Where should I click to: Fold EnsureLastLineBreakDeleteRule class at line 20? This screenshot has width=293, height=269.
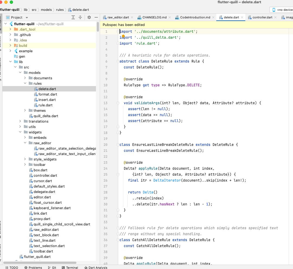(x=118, y=145)
